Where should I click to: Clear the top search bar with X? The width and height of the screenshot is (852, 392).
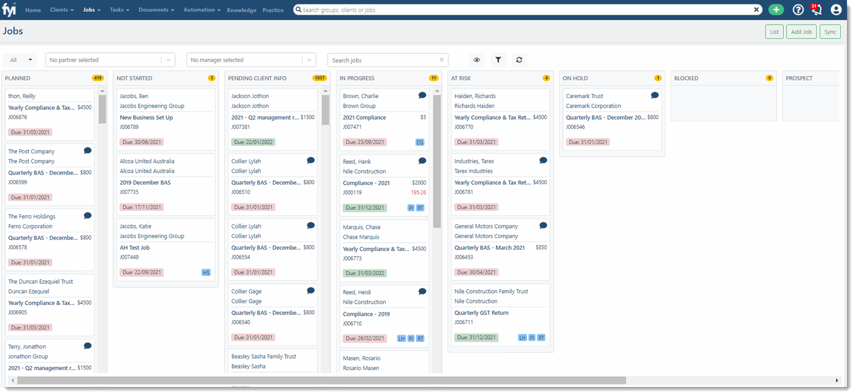coord(757,9)
